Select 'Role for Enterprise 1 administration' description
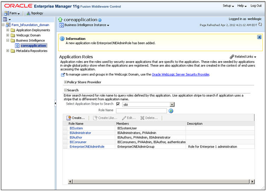This screenshot has width=267, height=191. point(213,147)
